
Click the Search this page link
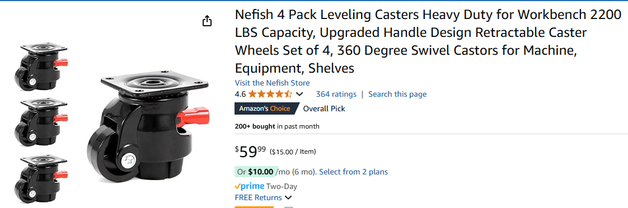[397, 94]
